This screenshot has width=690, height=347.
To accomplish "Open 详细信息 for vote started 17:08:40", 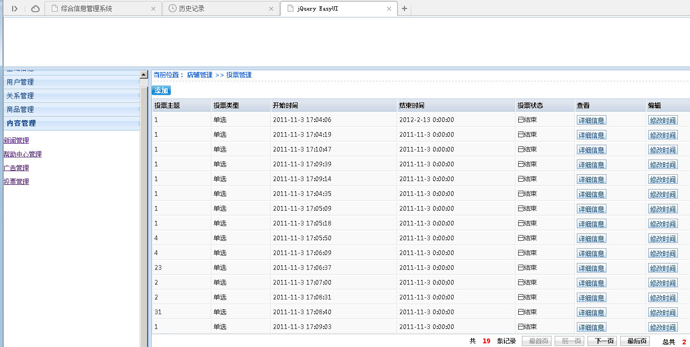I will click(x=592, y=313).
